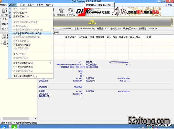Click the gray back navigation arrow

click(3, 19)
